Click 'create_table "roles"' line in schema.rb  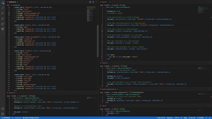click(31, 25)
